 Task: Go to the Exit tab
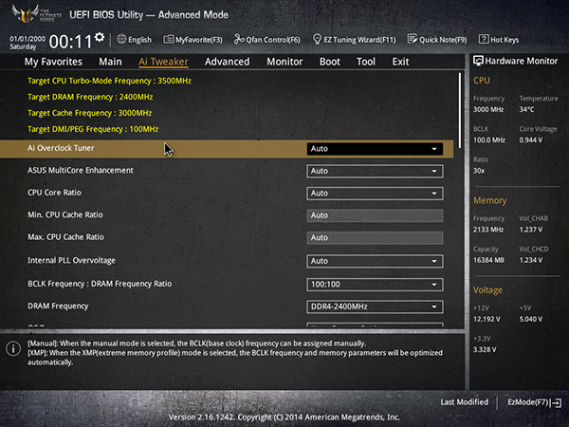400,62
